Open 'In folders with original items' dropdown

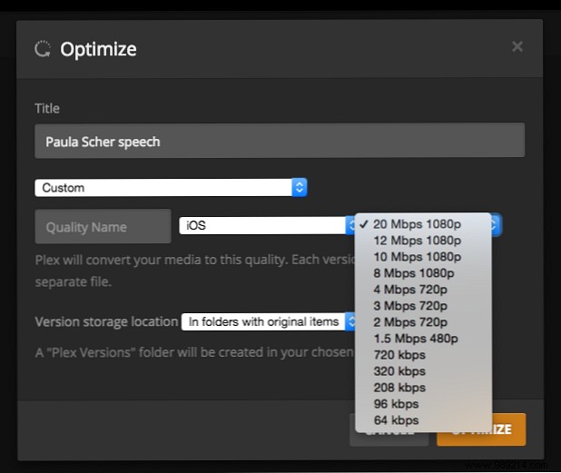click(x=269, y=321)
